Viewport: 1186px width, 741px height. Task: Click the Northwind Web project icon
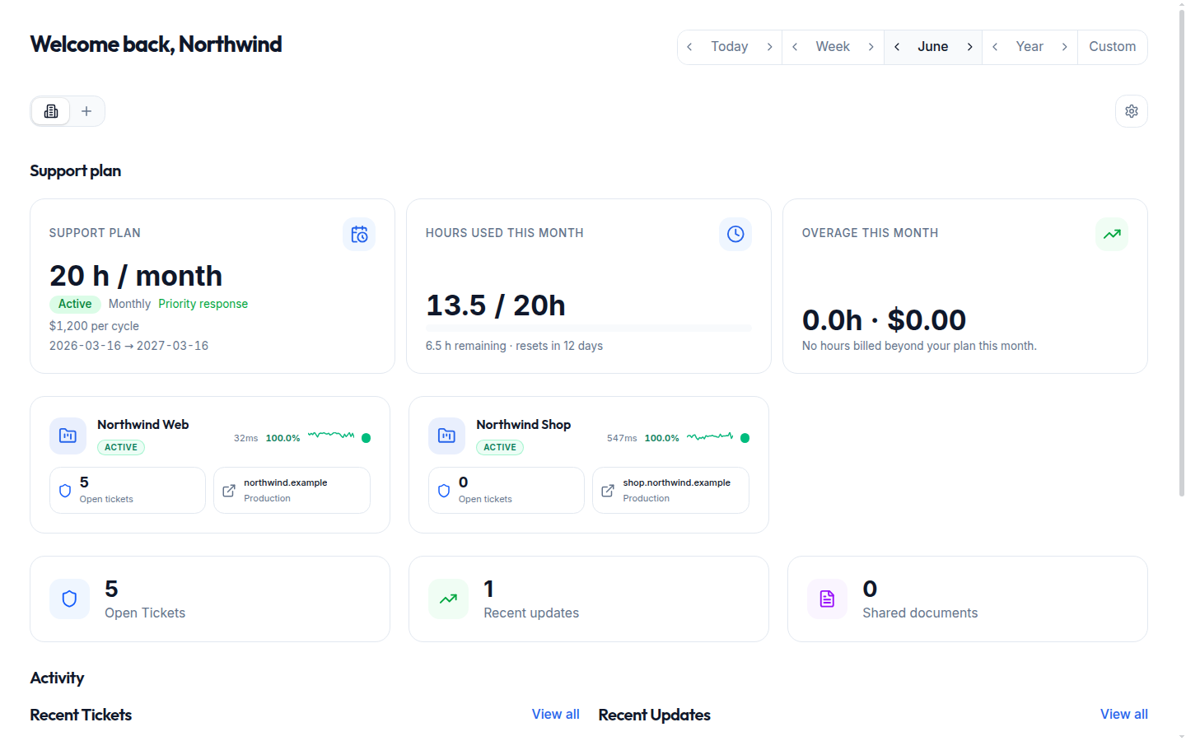point(68,436)
